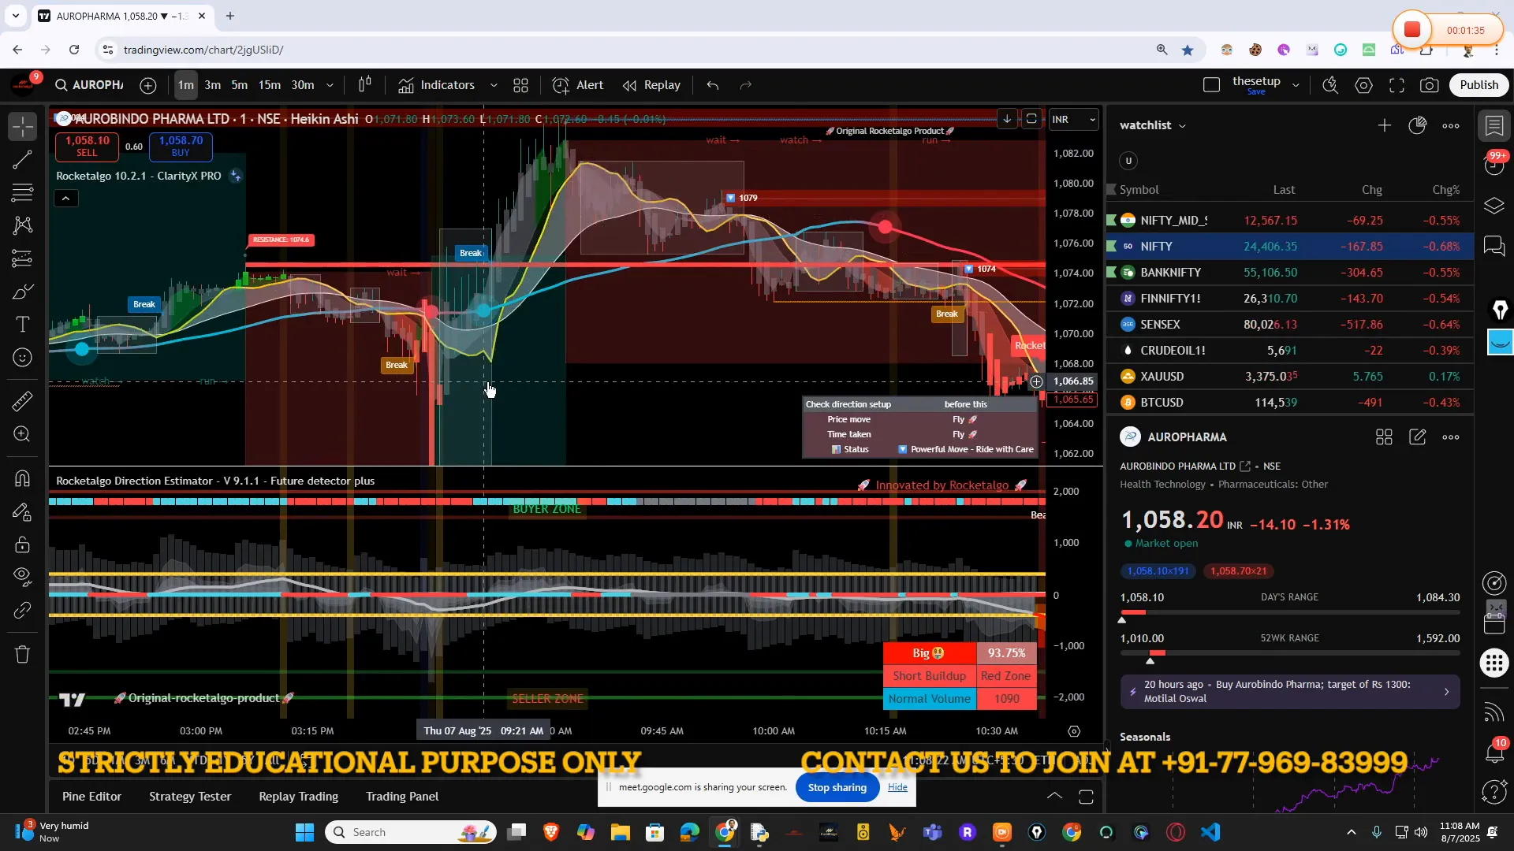Screen dimensions: 1514x851
Task: Open the notifications bell panel
Action: [1494, 753]
